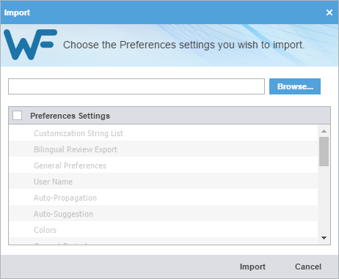Confirm with the Import button
This screenshot has height=279, width=339.
252,267
